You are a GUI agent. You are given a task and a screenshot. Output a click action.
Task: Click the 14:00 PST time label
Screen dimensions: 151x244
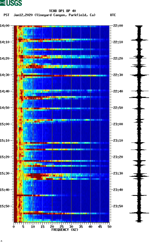coord(5,26)
